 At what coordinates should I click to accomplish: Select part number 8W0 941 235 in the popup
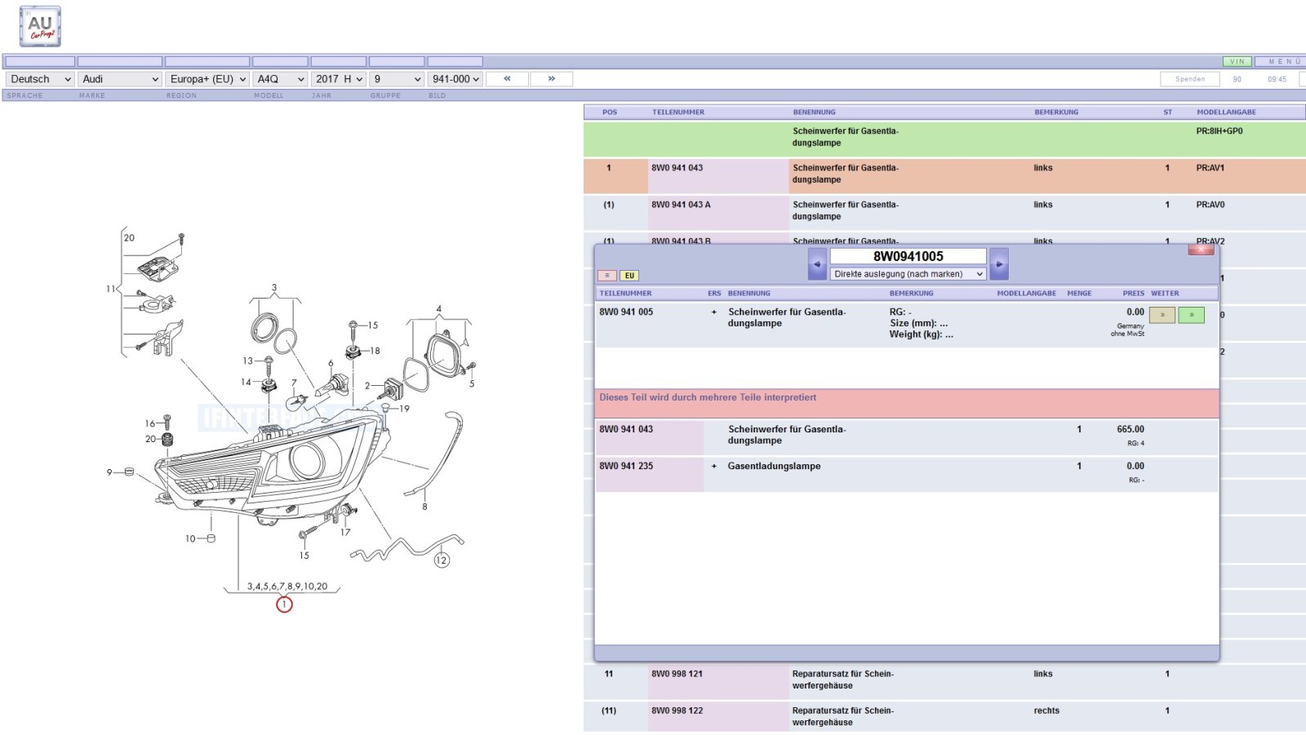(x=626, y=466)
